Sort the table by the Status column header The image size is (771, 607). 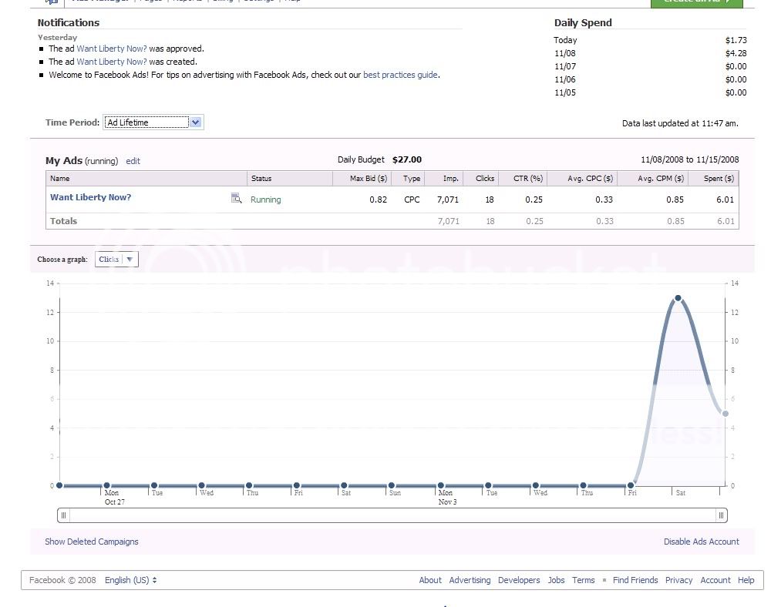[290, 179]
